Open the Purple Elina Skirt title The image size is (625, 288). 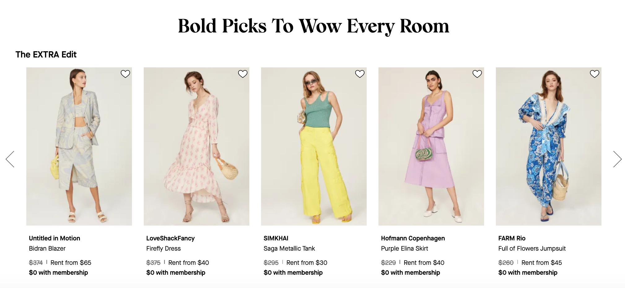(404, 248)
